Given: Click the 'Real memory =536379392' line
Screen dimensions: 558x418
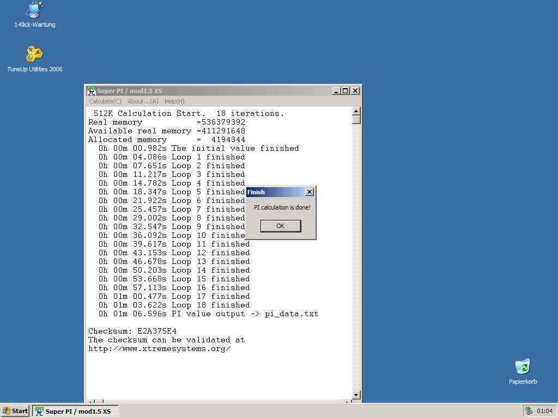Looking at the screenshot, I should (167, 122).
